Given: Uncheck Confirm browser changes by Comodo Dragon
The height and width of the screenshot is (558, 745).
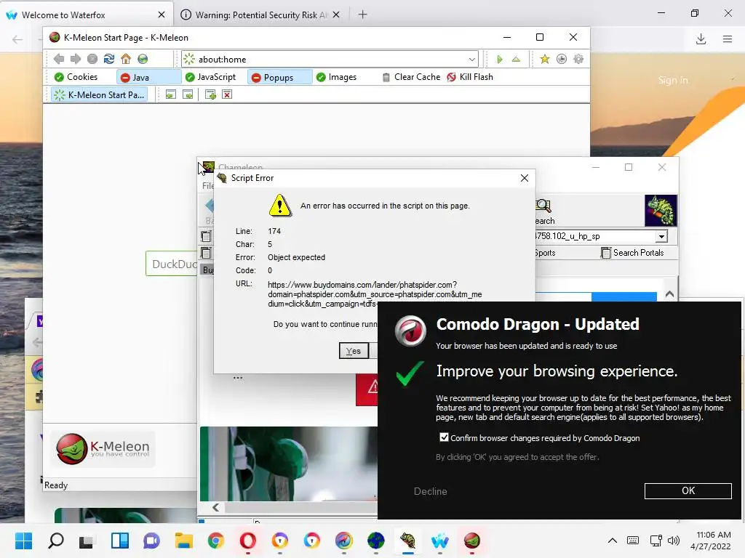Looking at the screenshot, I should 444,437.
